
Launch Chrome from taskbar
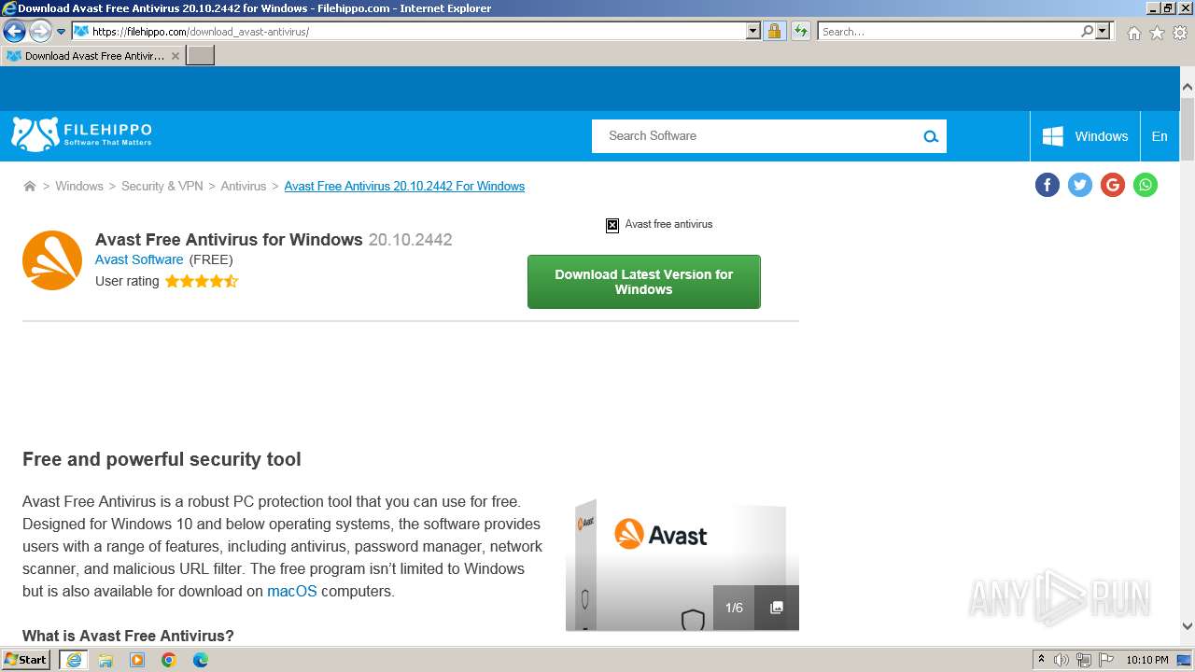(169, 660)
